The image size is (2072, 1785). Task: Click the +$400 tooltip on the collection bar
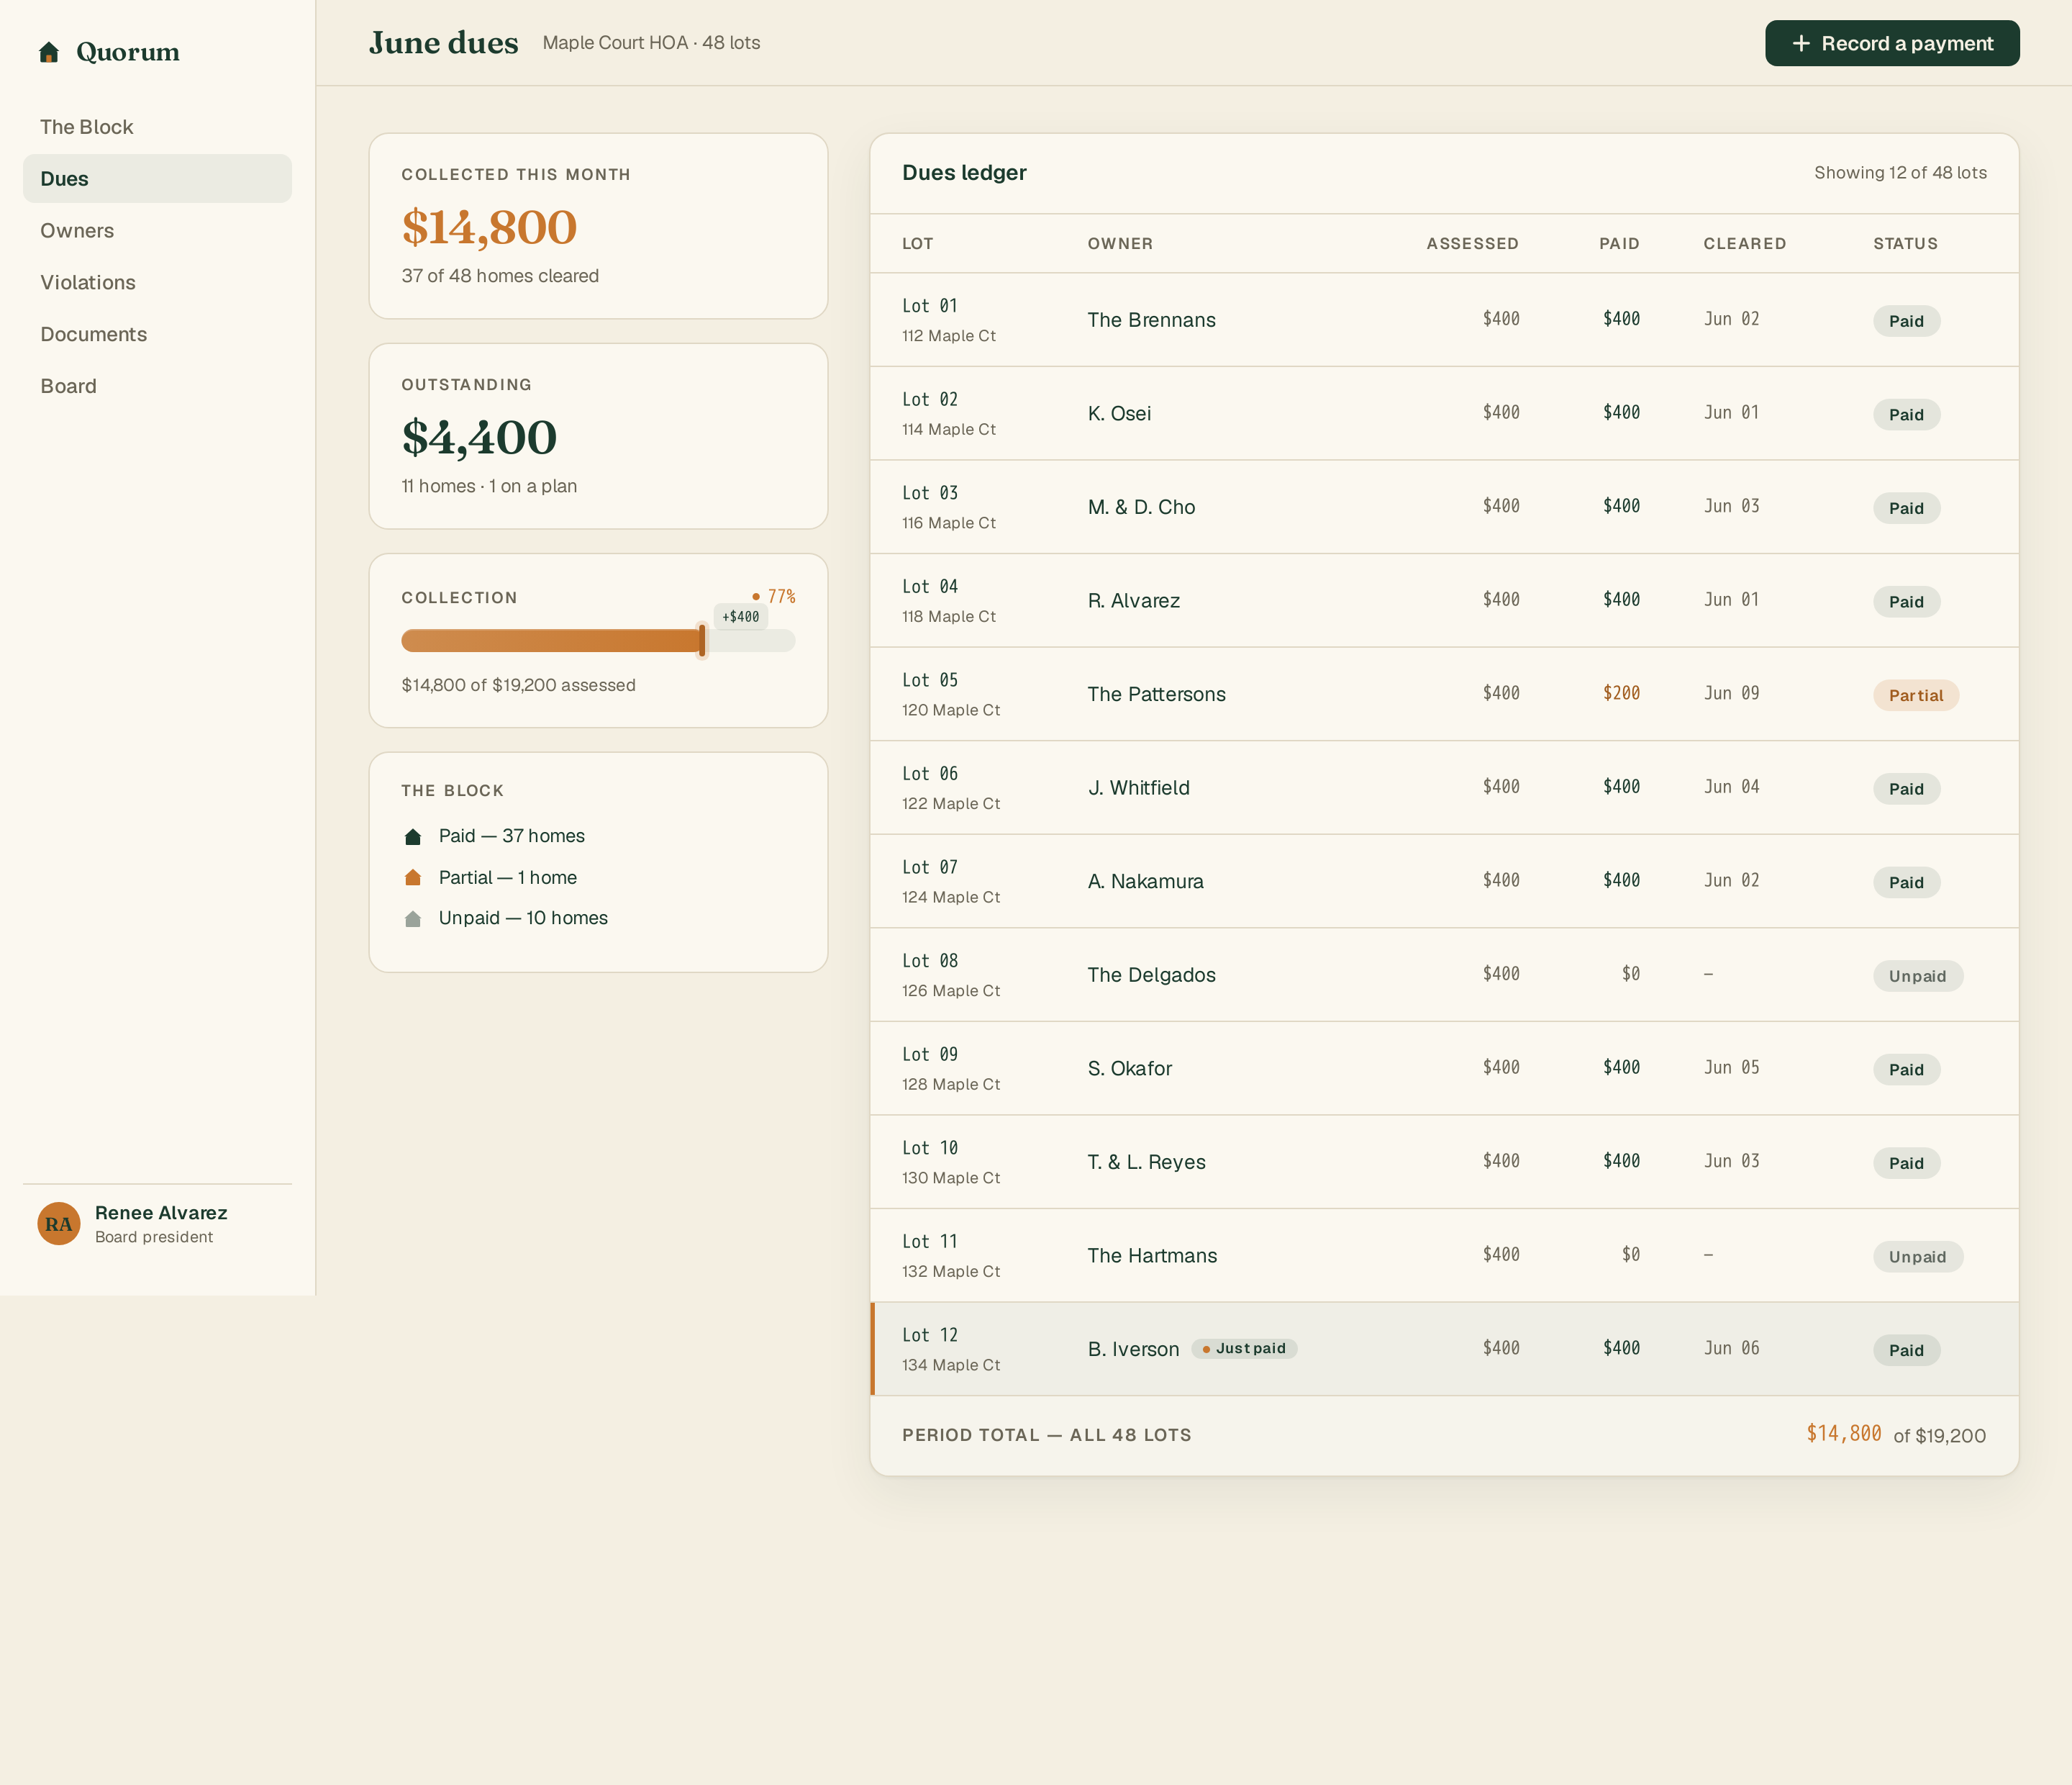(741, 618)
